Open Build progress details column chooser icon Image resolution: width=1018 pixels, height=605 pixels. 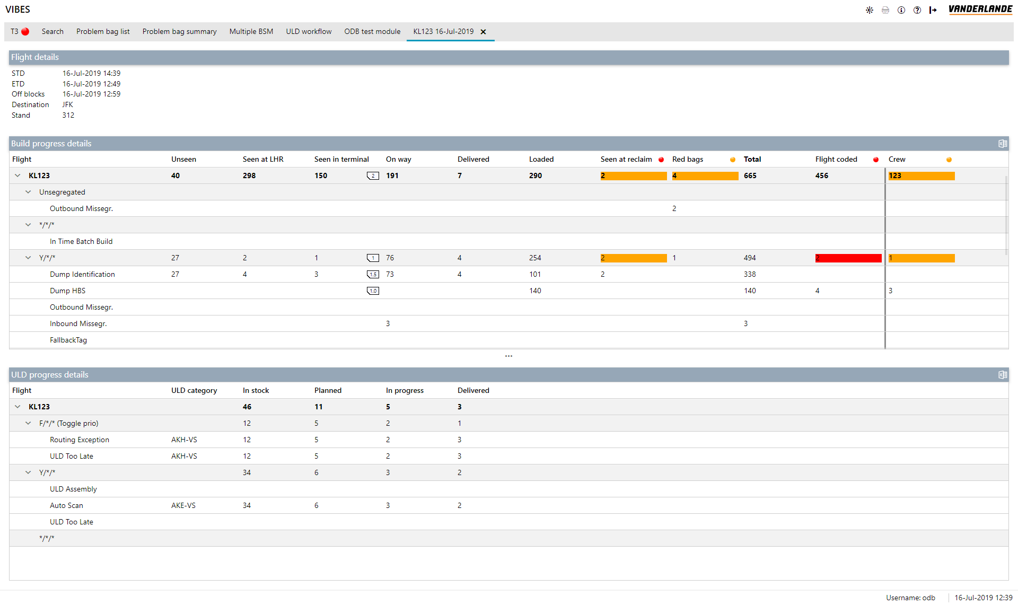[x=1003, y=144]
